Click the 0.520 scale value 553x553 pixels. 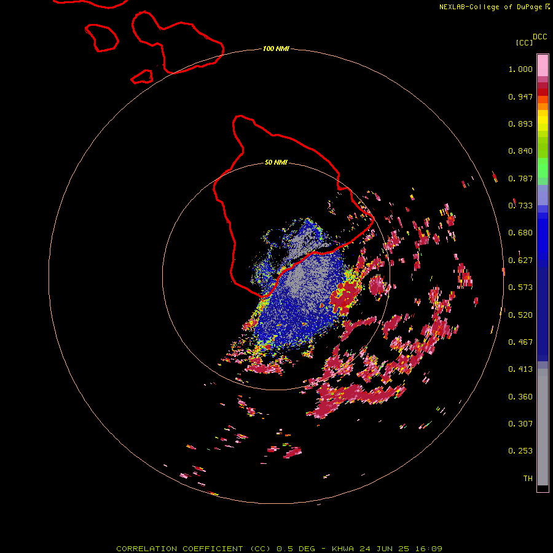click(520, 315)
